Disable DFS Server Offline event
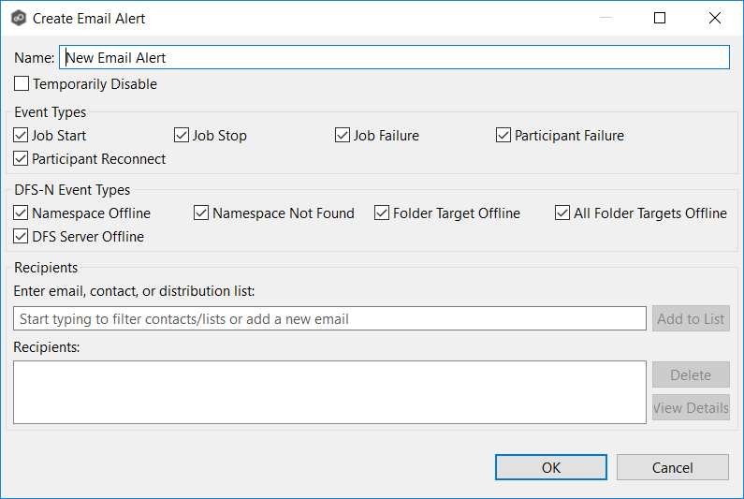 pyautogui.click(x=22, y=237)
